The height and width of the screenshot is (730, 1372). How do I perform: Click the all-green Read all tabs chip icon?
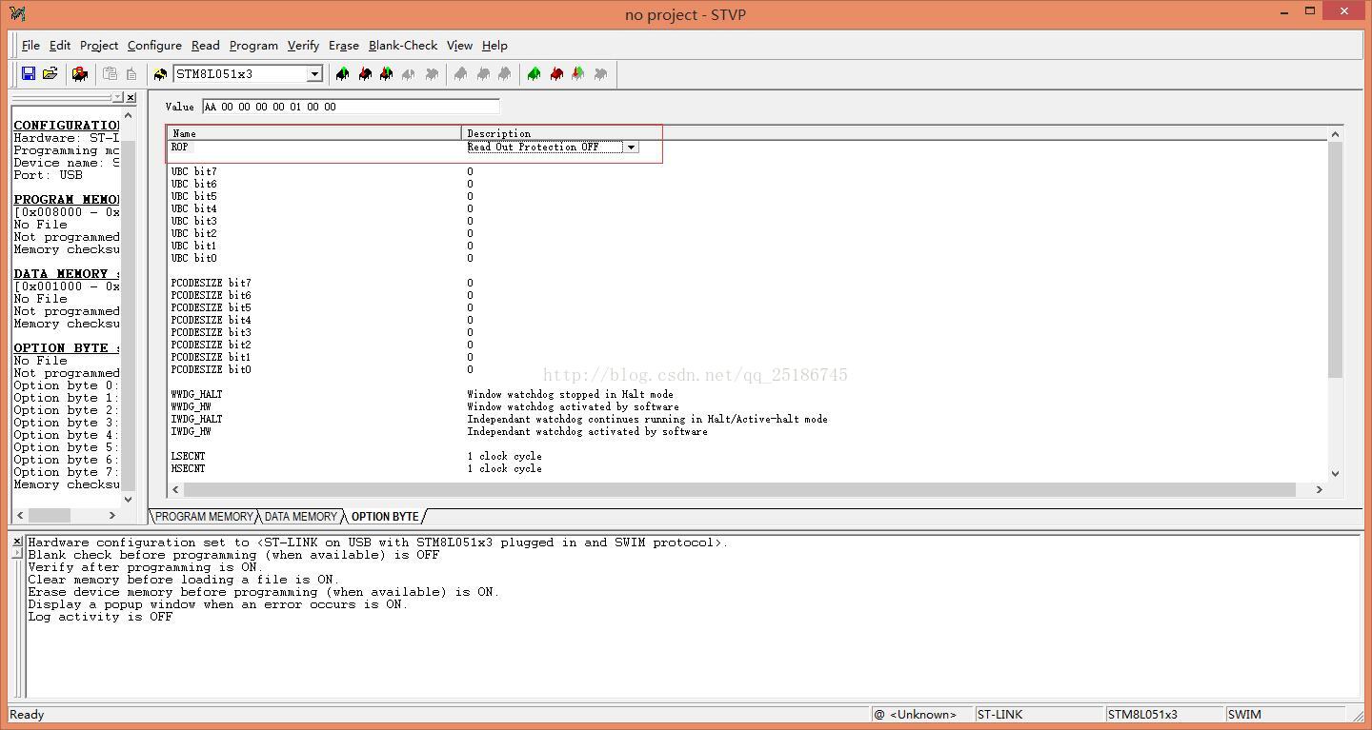pyautogui.click(x=534, y=73)
